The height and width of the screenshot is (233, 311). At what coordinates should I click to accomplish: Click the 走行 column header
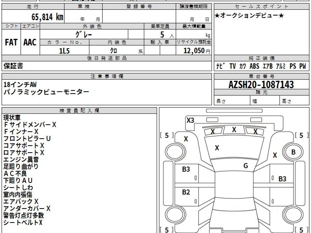33,7
